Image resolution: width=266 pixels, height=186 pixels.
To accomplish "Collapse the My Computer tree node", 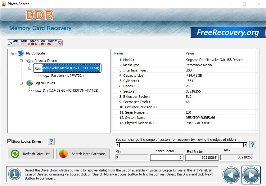I will point(13,54).
